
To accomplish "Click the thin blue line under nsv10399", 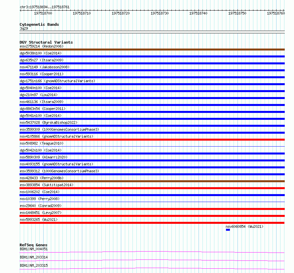I will click(152, 202).
